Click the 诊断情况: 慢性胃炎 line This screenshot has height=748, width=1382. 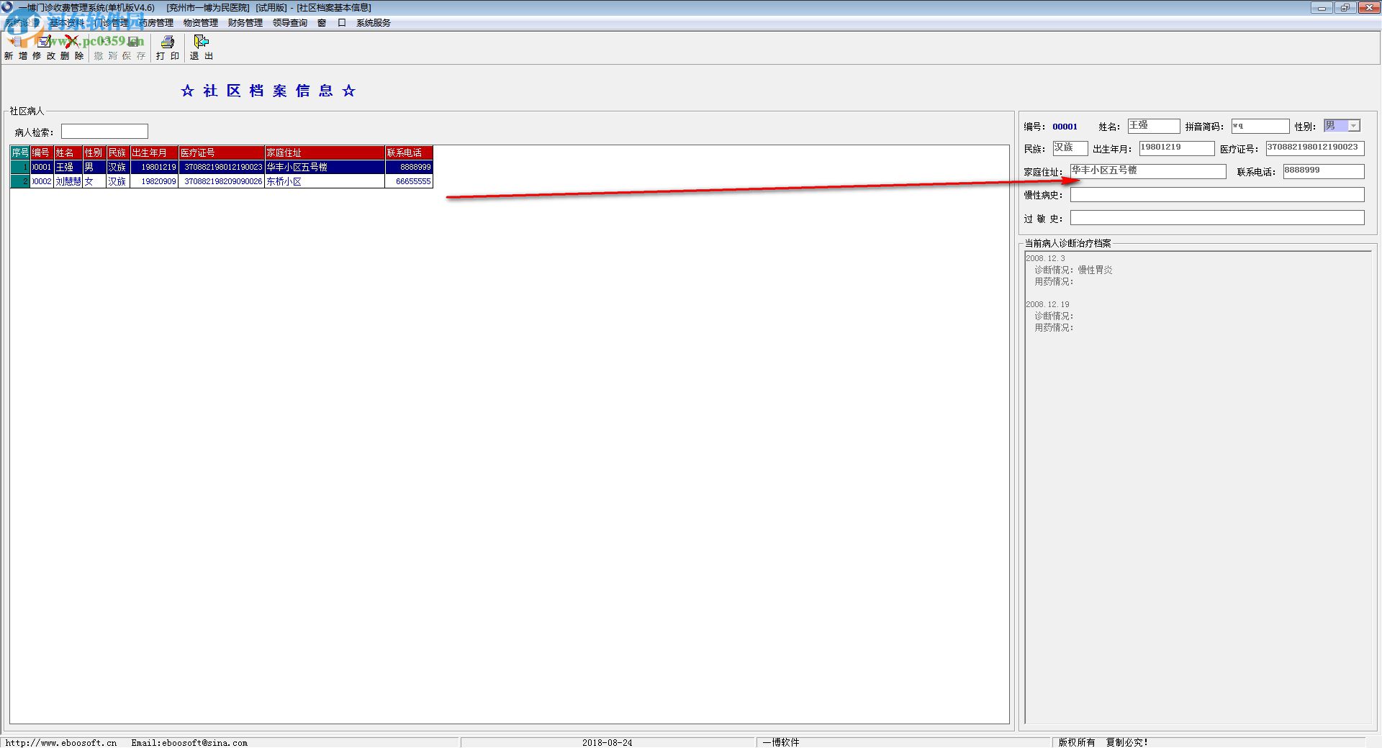(x=1073, y=270)
